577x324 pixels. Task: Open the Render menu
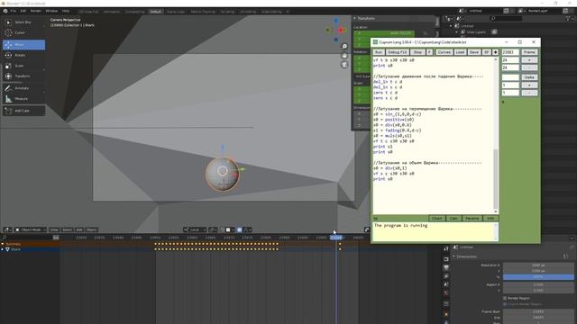[36, 11]
